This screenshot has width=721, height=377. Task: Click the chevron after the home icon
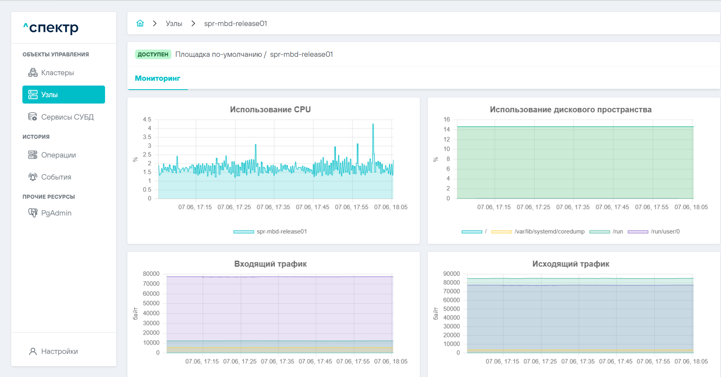pyautogui.click(x=155, y=23)
